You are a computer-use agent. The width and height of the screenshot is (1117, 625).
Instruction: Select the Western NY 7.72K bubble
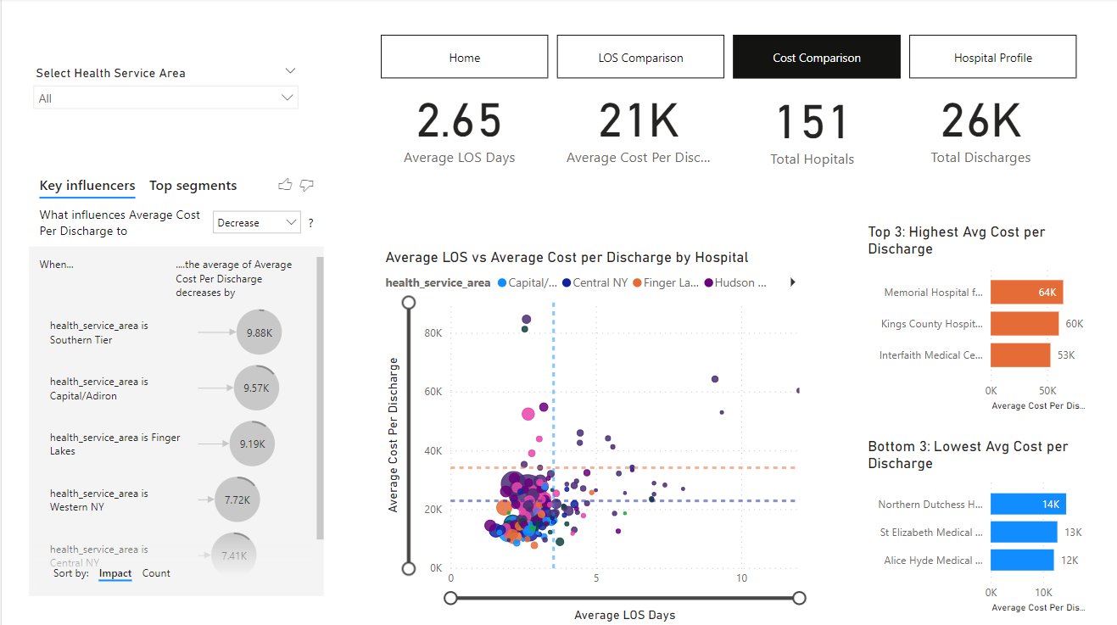237,499
